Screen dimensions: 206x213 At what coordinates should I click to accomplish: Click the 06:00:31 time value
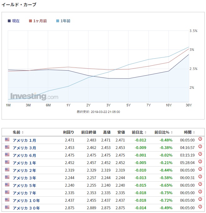coord(187,178)
